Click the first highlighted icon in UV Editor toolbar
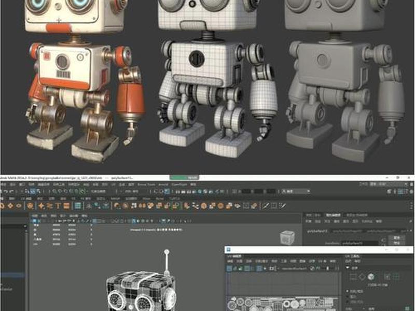The image size is (415, 311). coord(229,268)
